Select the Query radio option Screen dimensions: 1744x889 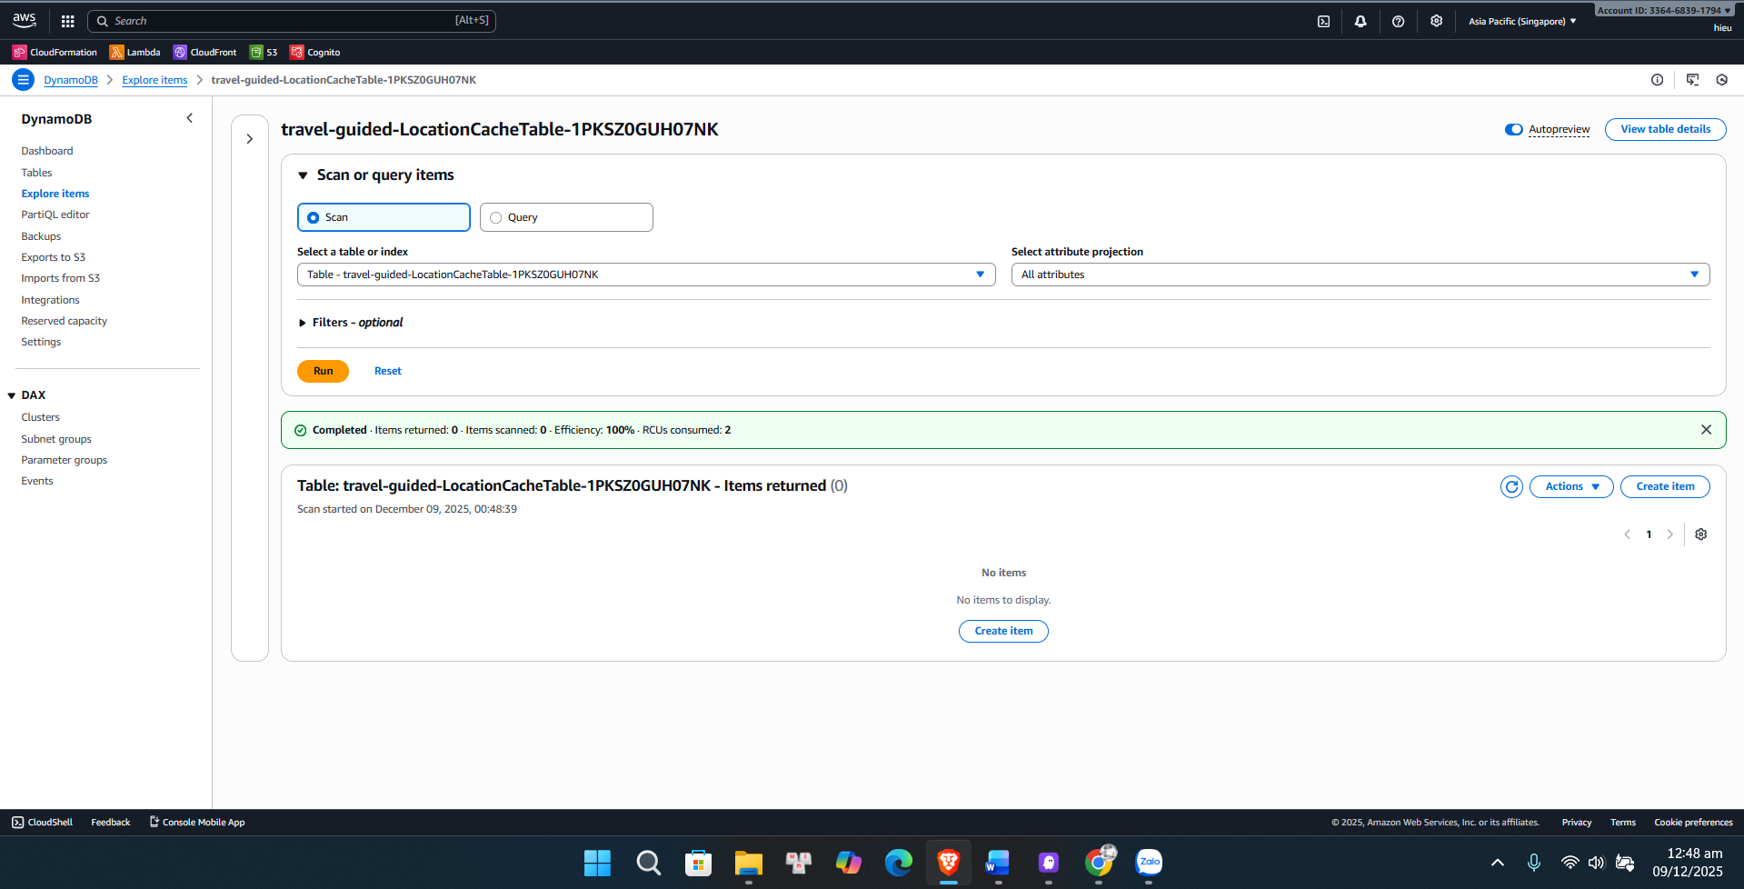coord(496,217)
